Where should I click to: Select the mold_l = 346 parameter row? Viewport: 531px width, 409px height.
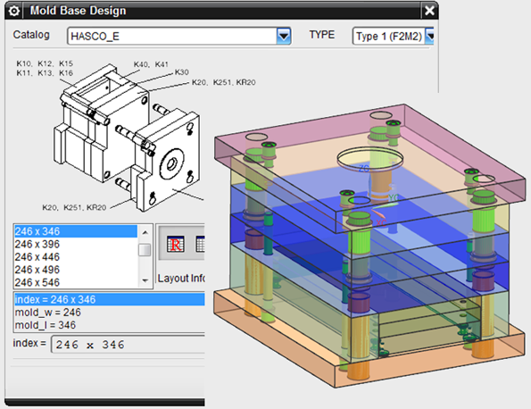(110, 325)
